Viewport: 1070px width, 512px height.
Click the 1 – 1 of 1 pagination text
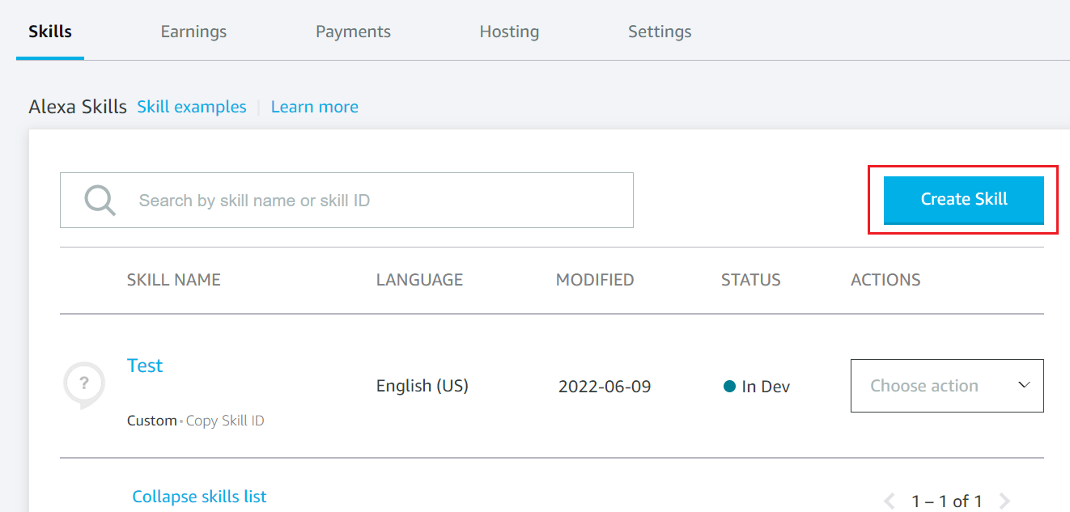[947, 501]
